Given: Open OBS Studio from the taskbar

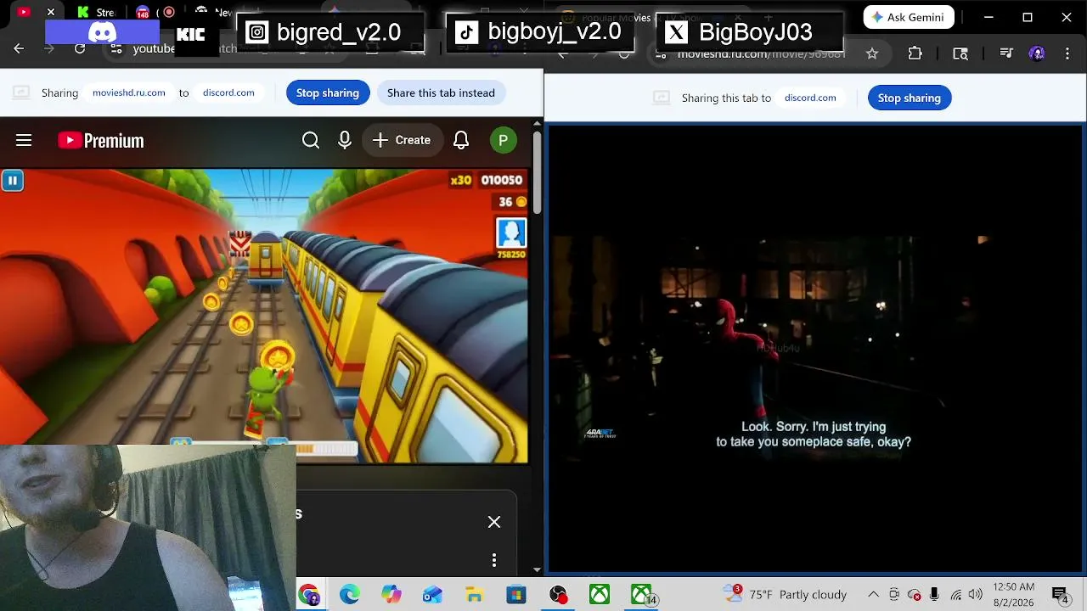Looking at the screenshot, I should pos(558,595).
